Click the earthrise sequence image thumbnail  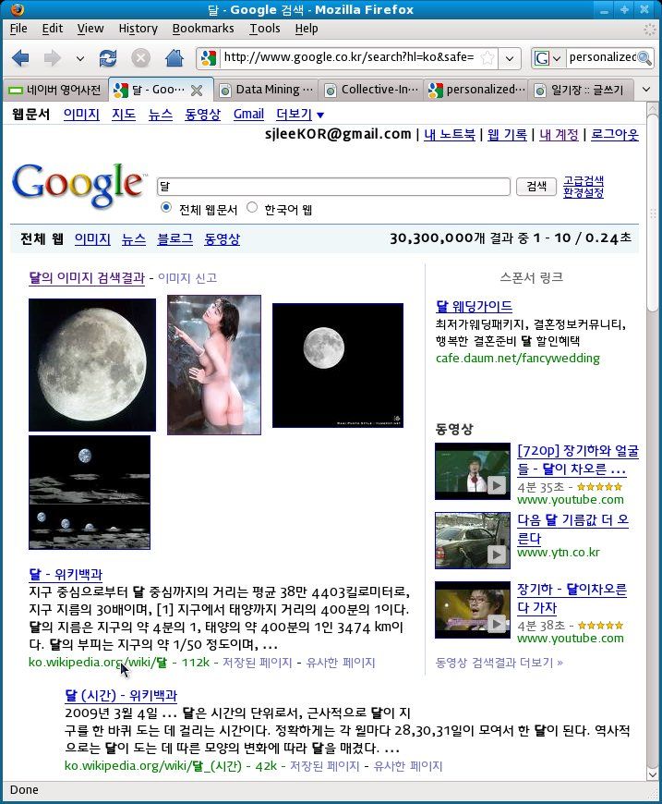pyautogui.click(x=90, y=493)
